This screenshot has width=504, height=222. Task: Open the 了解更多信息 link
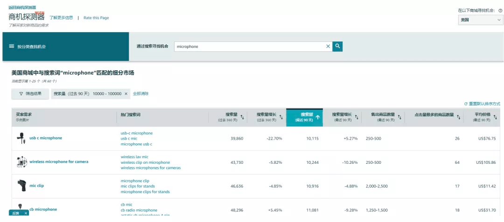pos(61,18)
